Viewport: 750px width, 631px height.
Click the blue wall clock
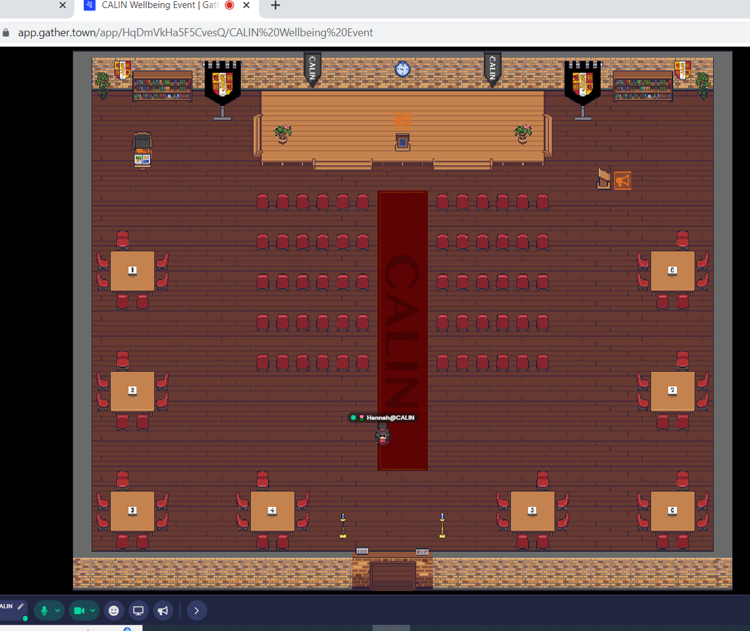402,69
